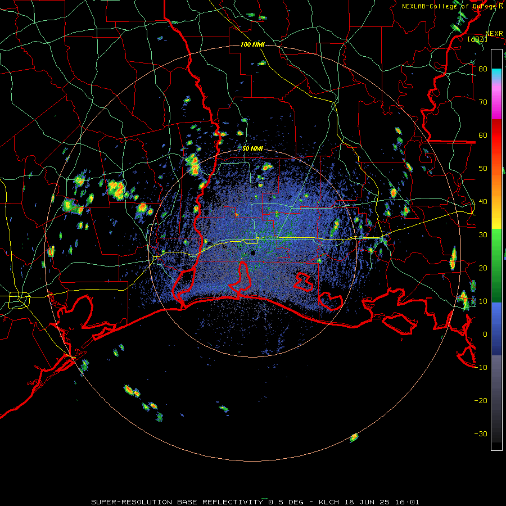
Task: Select the -20 value on the dBZ scale
Action: click(x=481, y=400)
